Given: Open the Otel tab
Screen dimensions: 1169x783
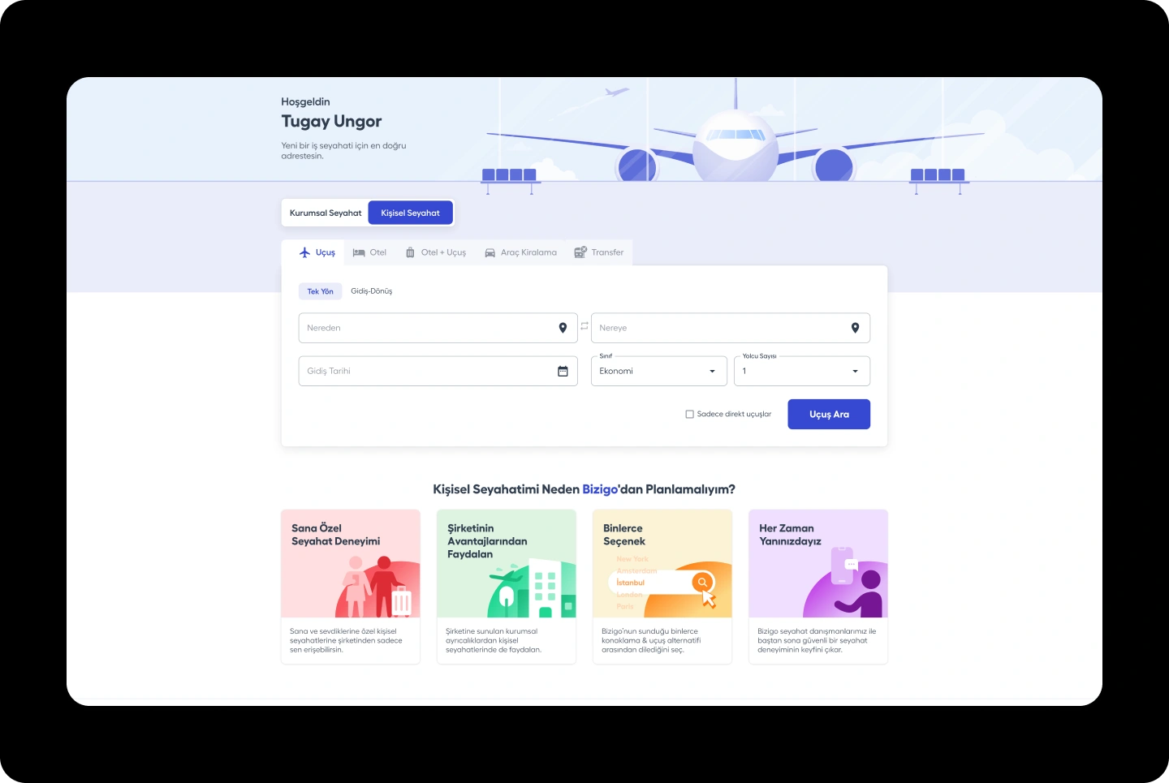Looking at the screenshot, I should coord(369,252).
